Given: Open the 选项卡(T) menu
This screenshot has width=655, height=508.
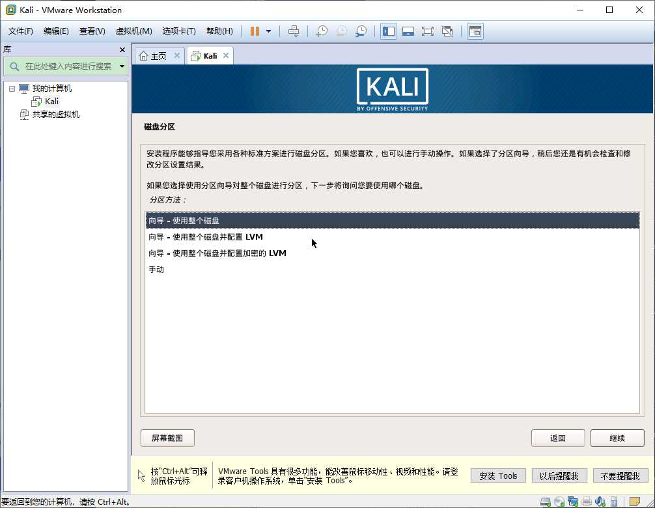Looking at the screenshot, I should [x=179, y=31].
